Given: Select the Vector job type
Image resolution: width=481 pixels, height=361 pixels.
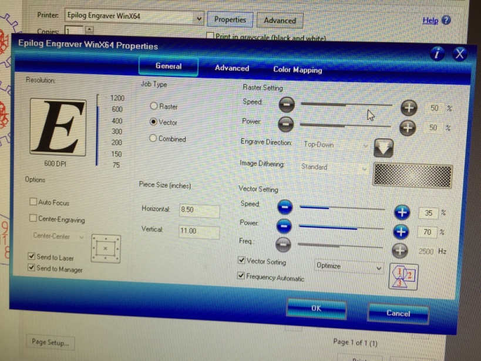Looking at the screenshot, I should [x=153, y=122].
